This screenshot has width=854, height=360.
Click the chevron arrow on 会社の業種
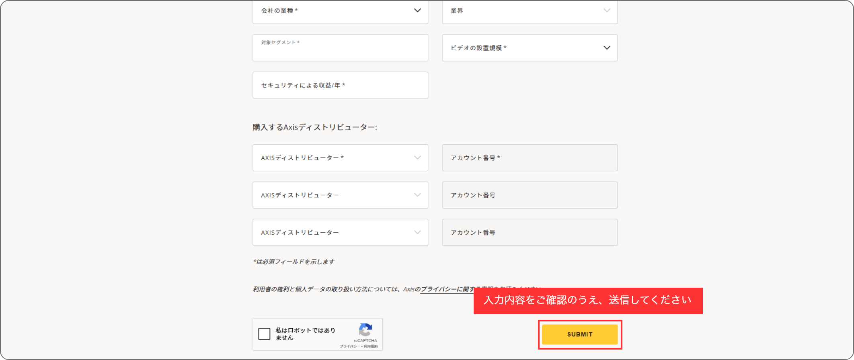coord(417,10)
